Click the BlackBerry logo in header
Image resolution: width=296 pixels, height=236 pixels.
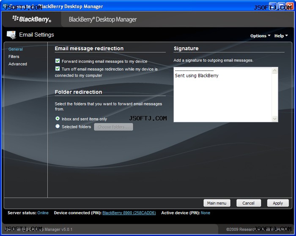coord(32,19)
